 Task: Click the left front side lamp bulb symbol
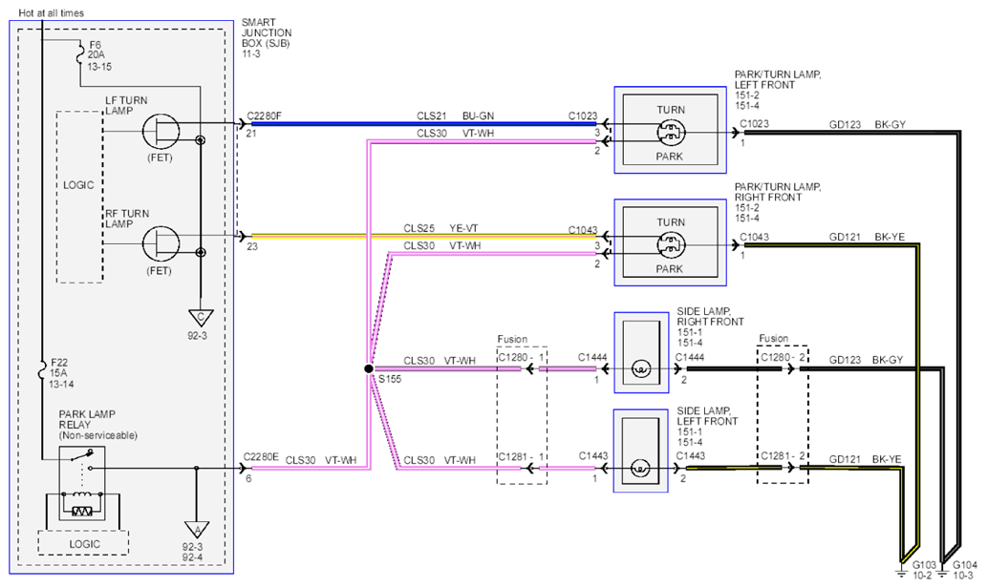click(641, 468)
